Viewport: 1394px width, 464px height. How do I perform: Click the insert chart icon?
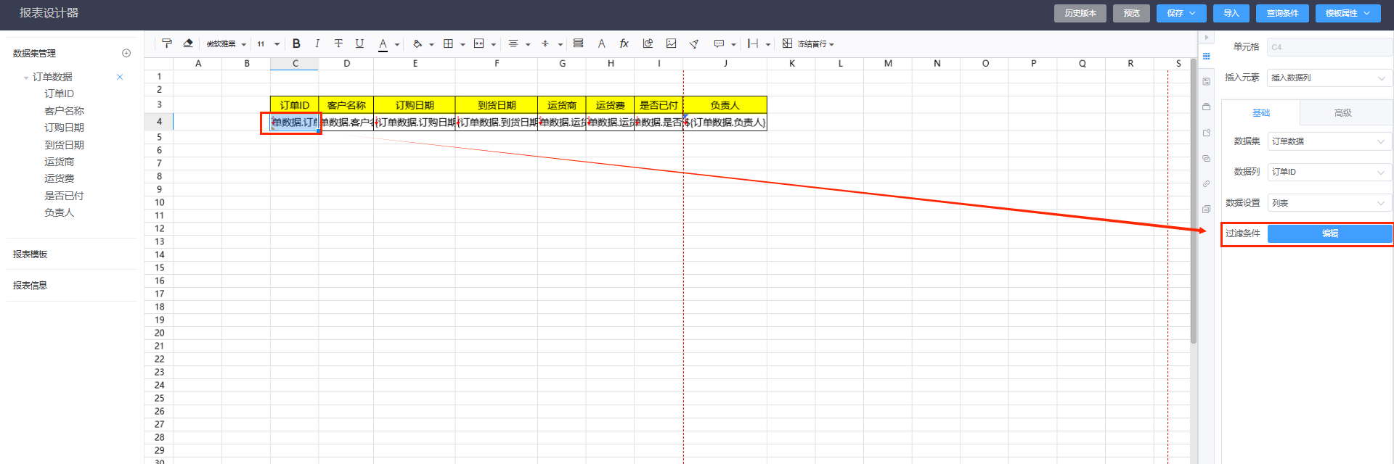pyautogui.click(x=648, y=43)
